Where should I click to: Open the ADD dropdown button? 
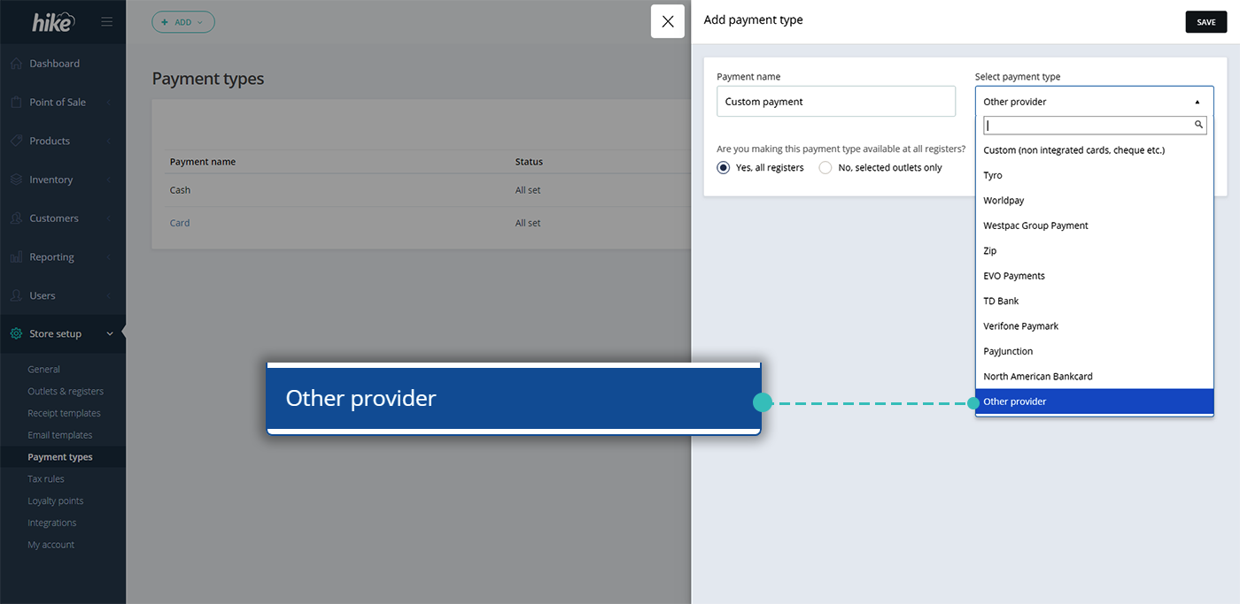183,22
